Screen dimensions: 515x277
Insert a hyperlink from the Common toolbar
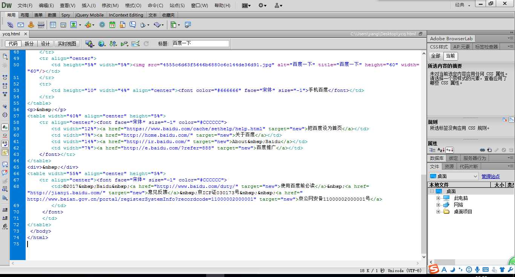(10, 25)
